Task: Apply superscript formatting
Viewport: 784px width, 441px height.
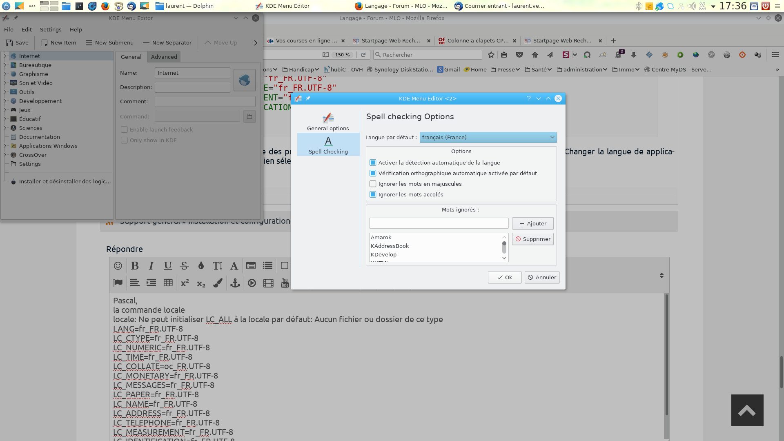Action: pyautogui.click(x=185, y=283)
